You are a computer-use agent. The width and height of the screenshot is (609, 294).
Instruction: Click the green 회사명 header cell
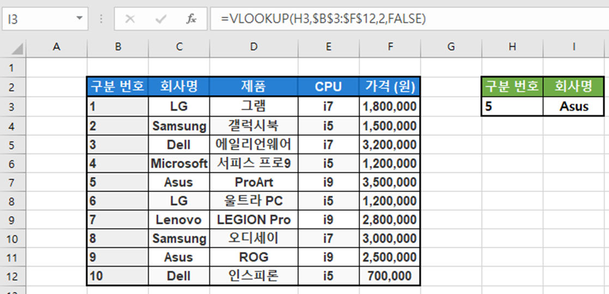coord(574,87)
